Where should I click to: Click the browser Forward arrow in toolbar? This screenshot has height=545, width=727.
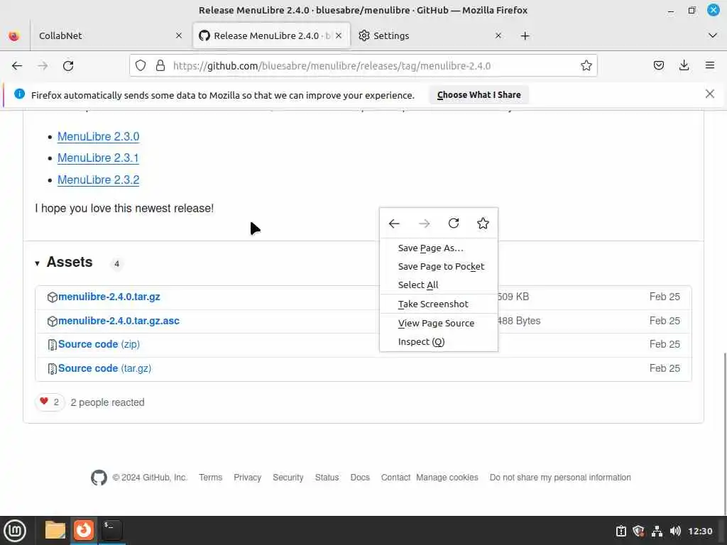click(x=43, y=66)
